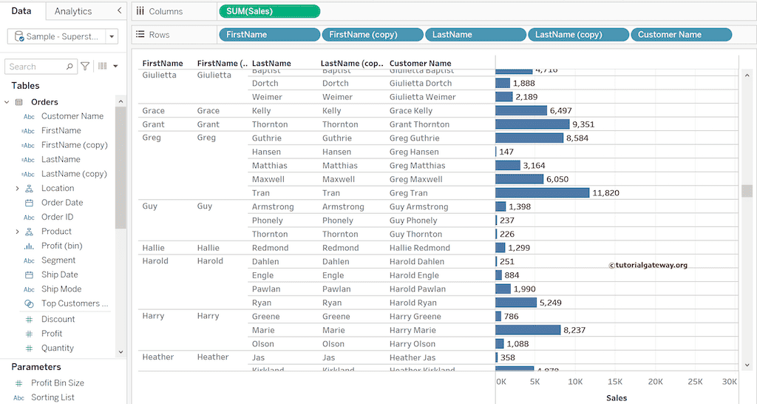
Task: Collapse the Orders table tree
Action: coord(7,102)
